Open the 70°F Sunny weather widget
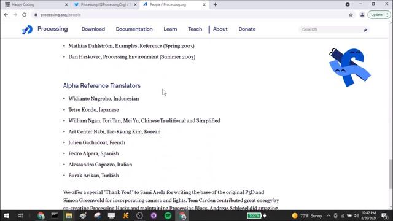This screenshot has height=221, width=393. tap(307, 215)
